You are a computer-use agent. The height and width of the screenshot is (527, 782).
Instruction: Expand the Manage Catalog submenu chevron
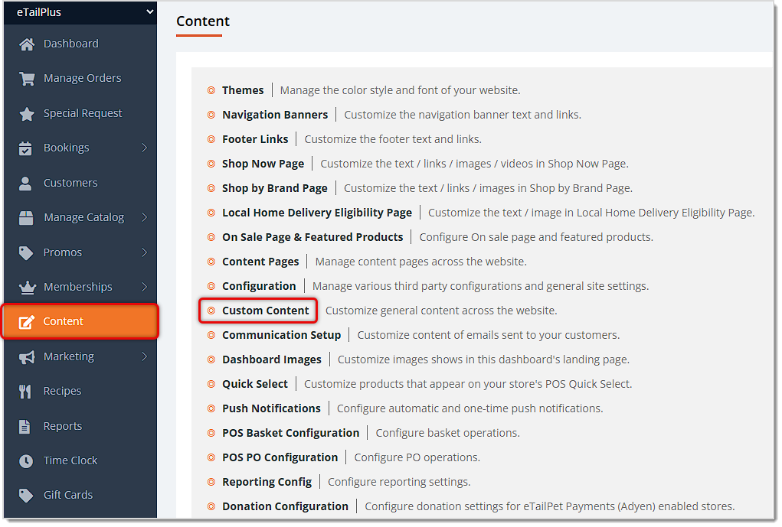pyautogui.click(x=145, y=217)
